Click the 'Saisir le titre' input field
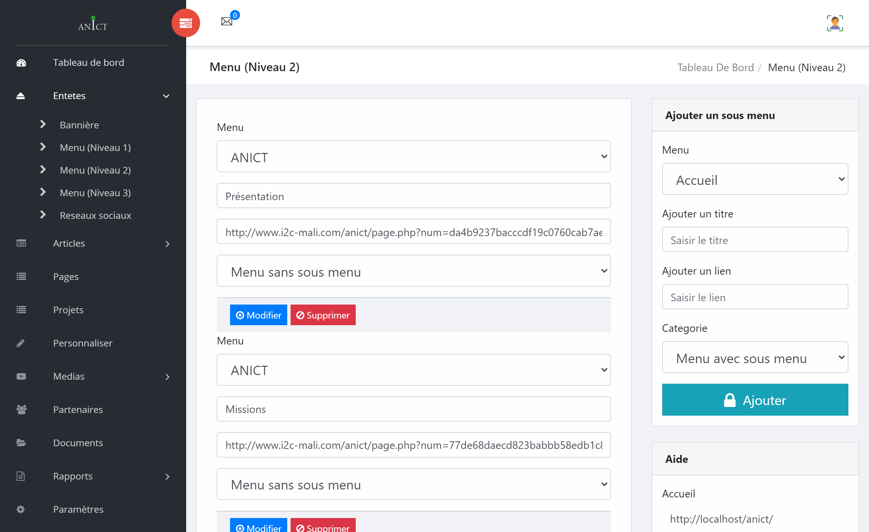The width and height of the screenshot is (869, 532). pyautogui.click(x=755, y=240)
